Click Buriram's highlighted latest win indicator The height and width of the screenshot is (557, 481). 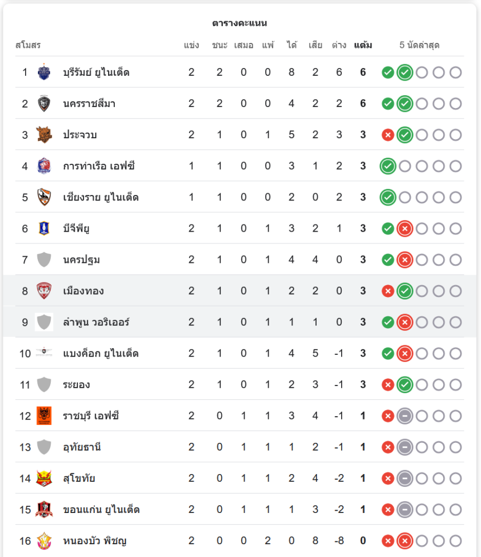click(405, 72)
